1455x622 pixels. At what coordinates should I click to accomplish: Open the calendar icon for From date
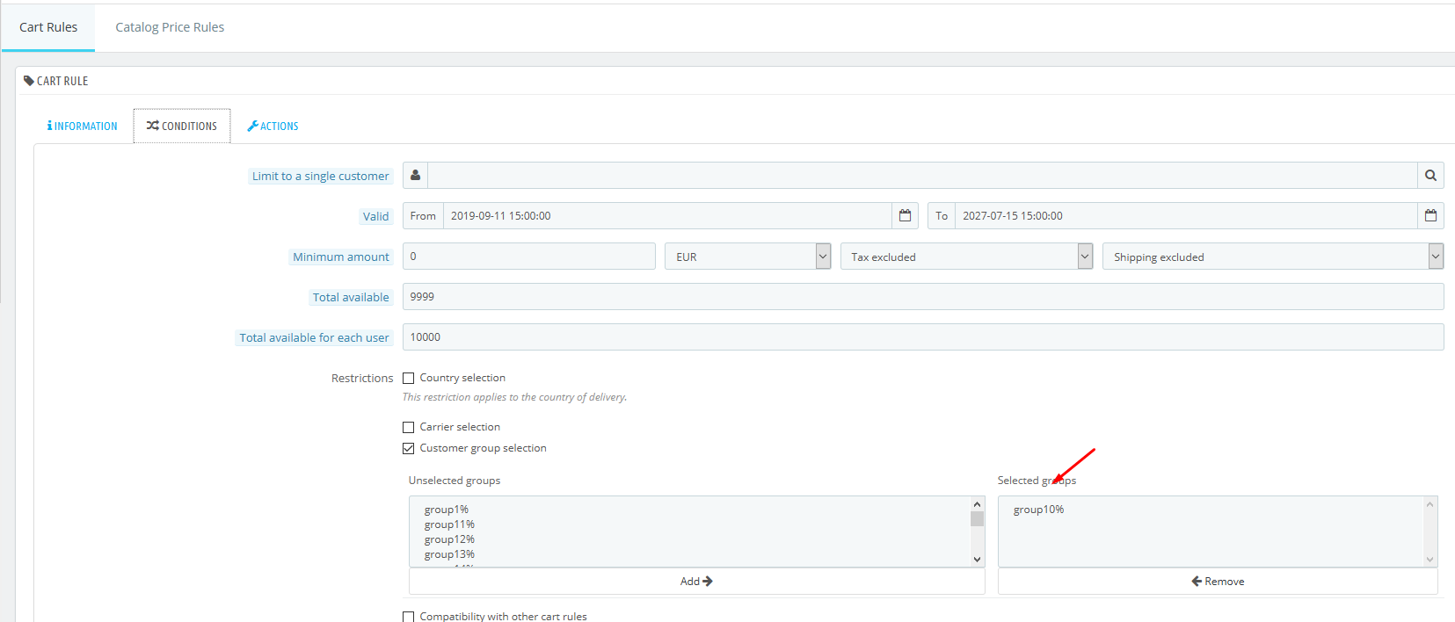point(905,216)
